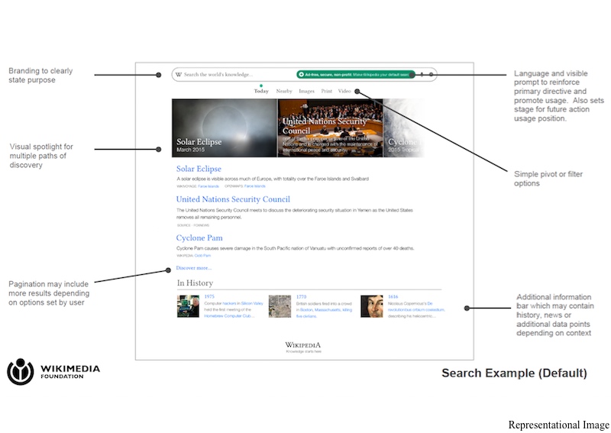Click the 1975 history thumbnail photo
The height and width of the screenshot is (433, 611).
pos(188,306)
